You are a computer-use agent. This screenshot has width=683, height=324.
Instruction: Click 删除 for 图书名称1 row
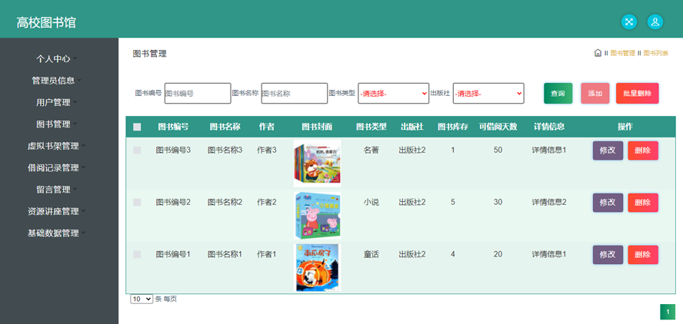643,255
